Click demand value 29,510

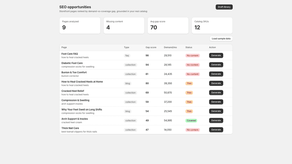(x=168, y=55)
